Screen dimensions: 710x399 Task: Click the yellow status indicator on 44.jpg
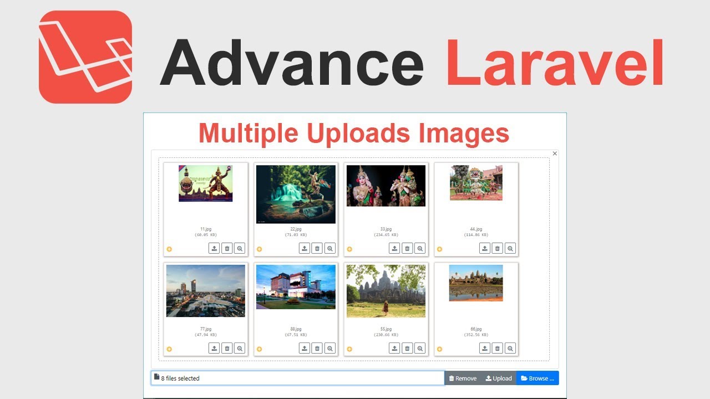coord(439,249)
